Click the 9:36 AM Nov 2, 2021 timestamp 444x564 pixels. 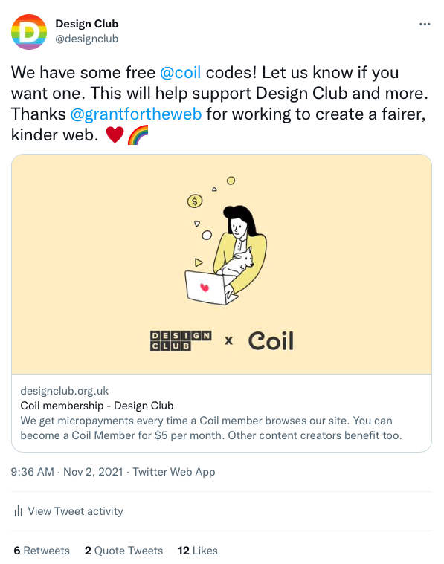click(67, 472)
